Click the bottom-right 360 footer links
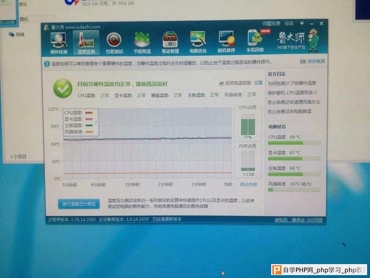370x278 pixels. (298, 220)
